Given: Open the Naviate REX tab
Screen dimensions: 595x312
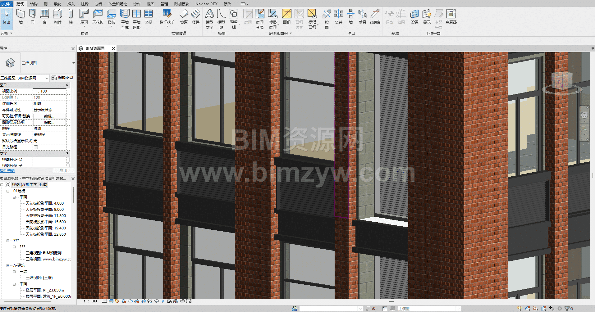Looking at the screenshot, I should [206, 4].
